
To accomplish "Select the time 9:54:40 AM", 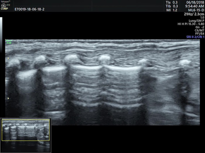I will [194, 6].
